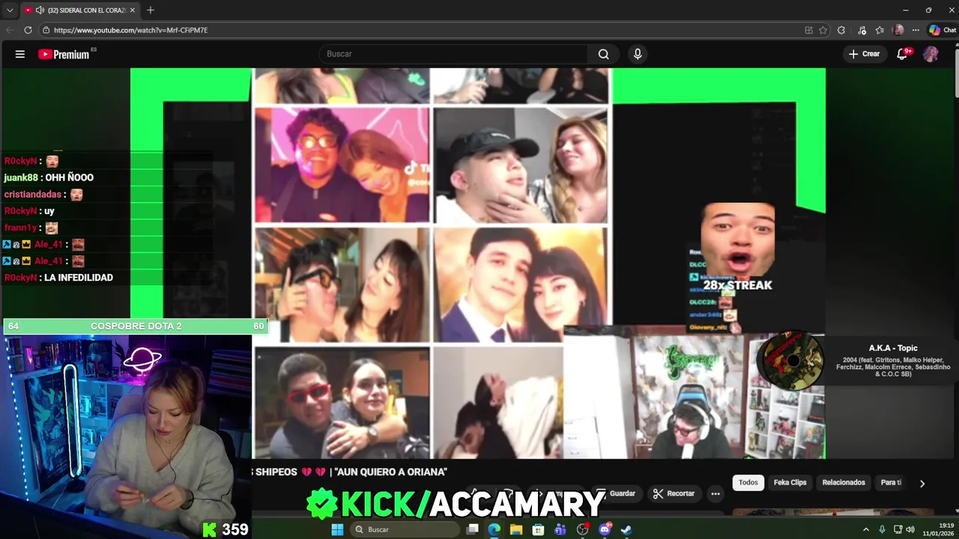Screen dimensions: 959x539
Task: Open the YouTube hamburger guide menu
Action: [x=20, y=54]
